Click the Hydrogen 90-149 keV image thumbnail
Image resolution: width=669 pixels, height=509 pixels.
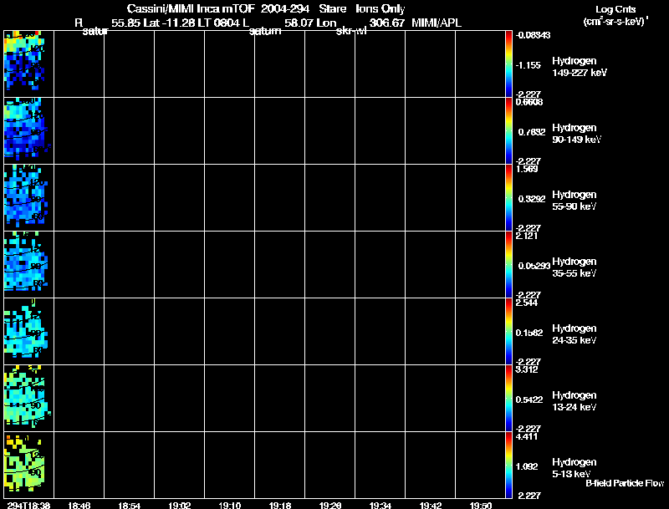[x=28, y=130]
